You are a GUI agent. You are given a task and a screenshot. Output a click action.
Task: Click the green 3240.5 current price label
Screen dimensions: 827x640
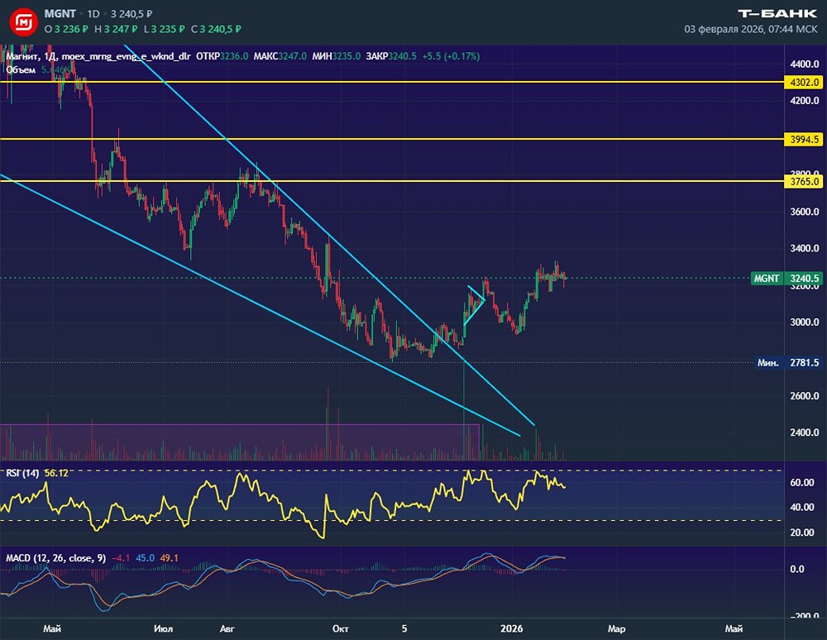pyautogui.click(x=805, y=279)
